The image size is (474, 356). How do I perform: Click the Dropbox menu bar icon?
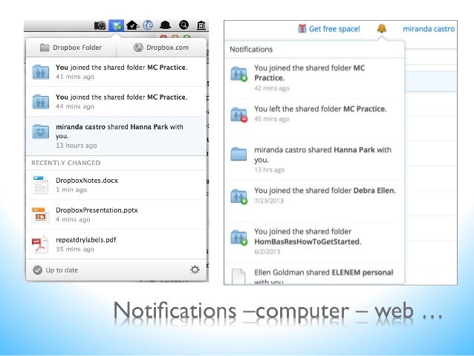117,25
